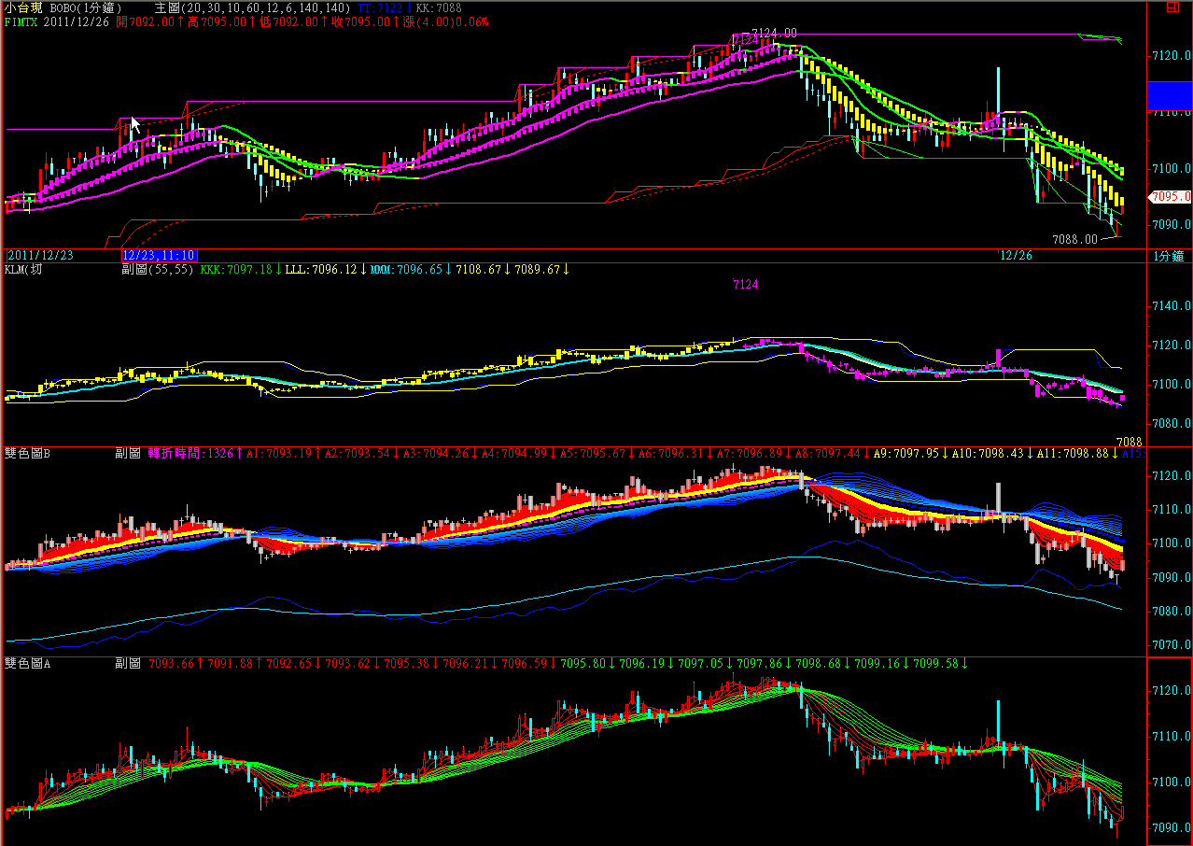This screenshot has width=1193, height=846.
Task: Click FIMTX 2011/12/26 symbol text
Action: (x=55, y=21)
